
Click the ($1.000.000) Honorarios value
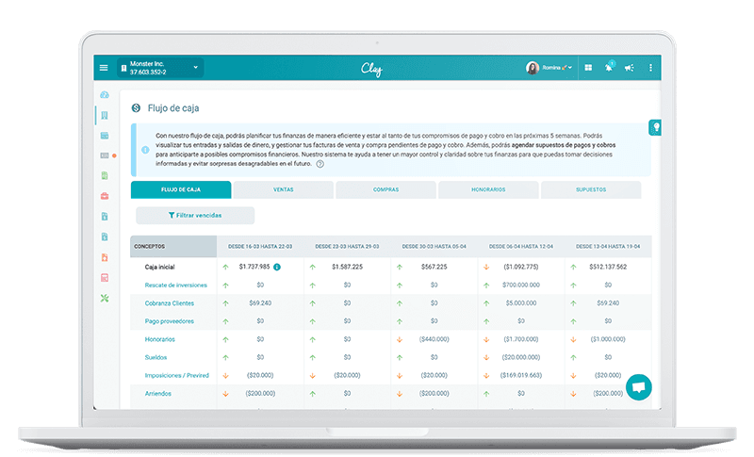click(608, 339)
